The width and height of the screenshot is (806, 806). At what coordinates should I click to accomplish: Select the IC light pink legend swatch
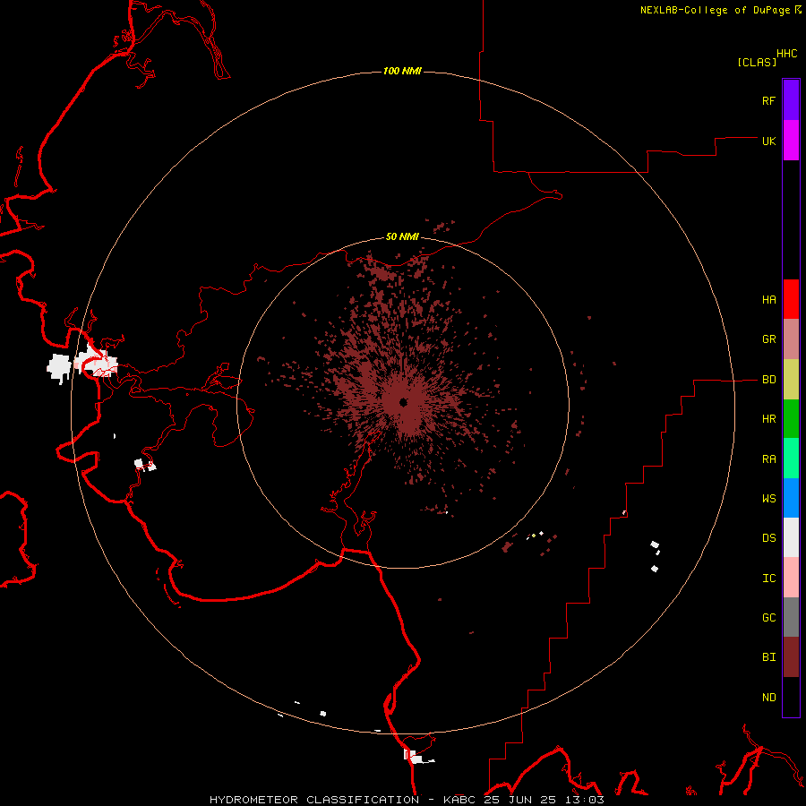[791, 578]
